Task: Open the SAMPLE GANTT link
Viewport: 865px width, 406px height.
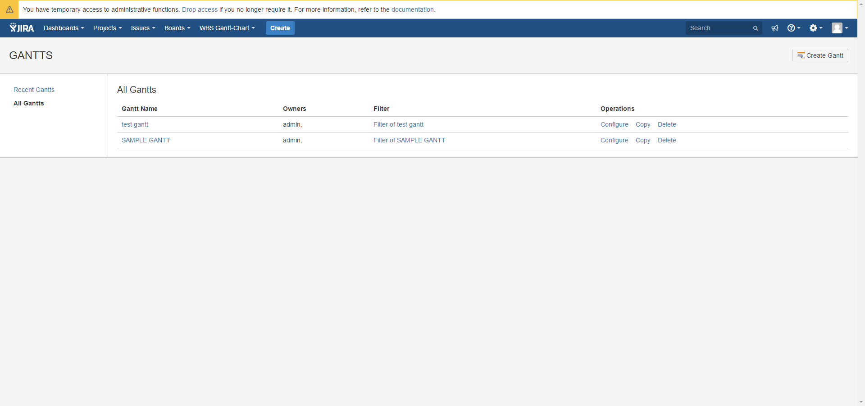Action: tap(146, 140)
